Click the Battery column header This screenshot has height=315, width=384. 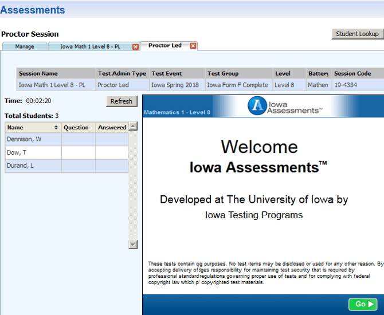tap(318, 73)
